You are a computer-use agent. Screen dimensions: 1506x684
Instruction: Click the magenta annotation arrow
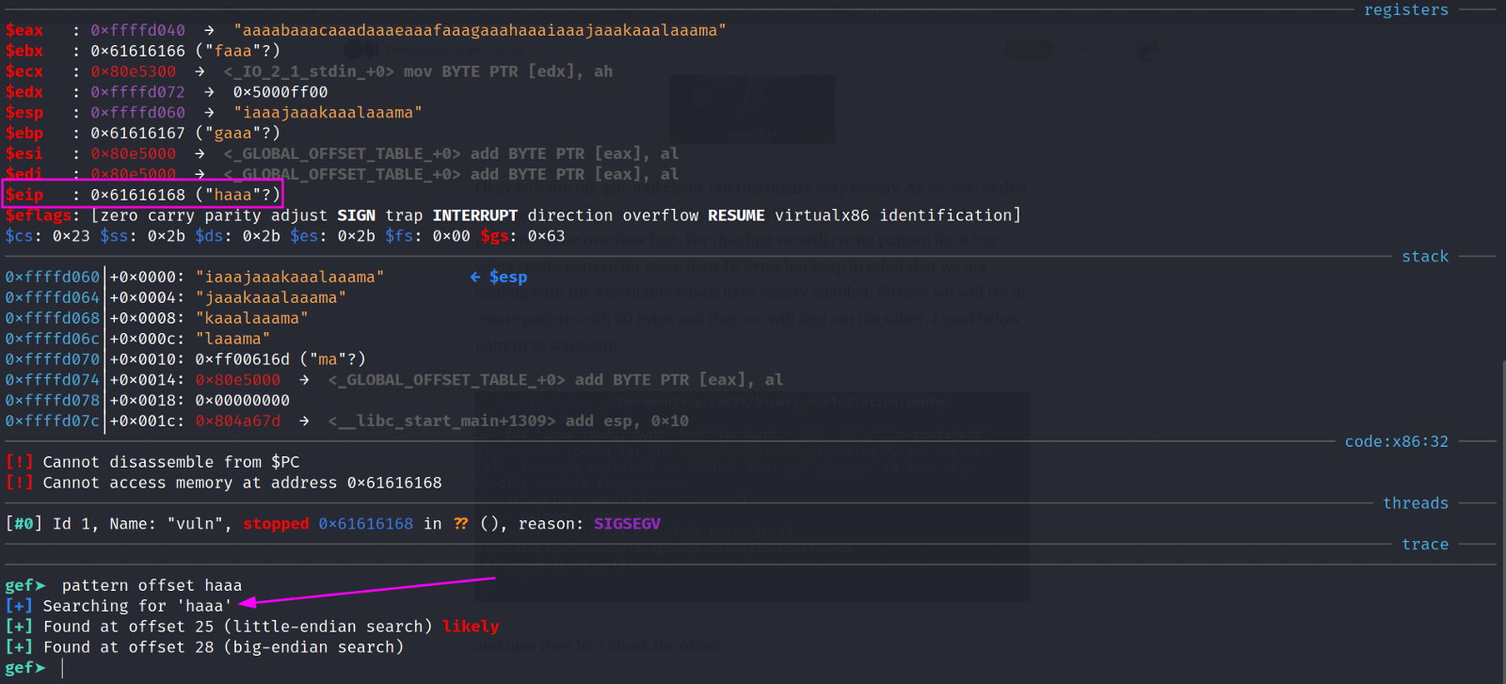(x=367, y=590)
